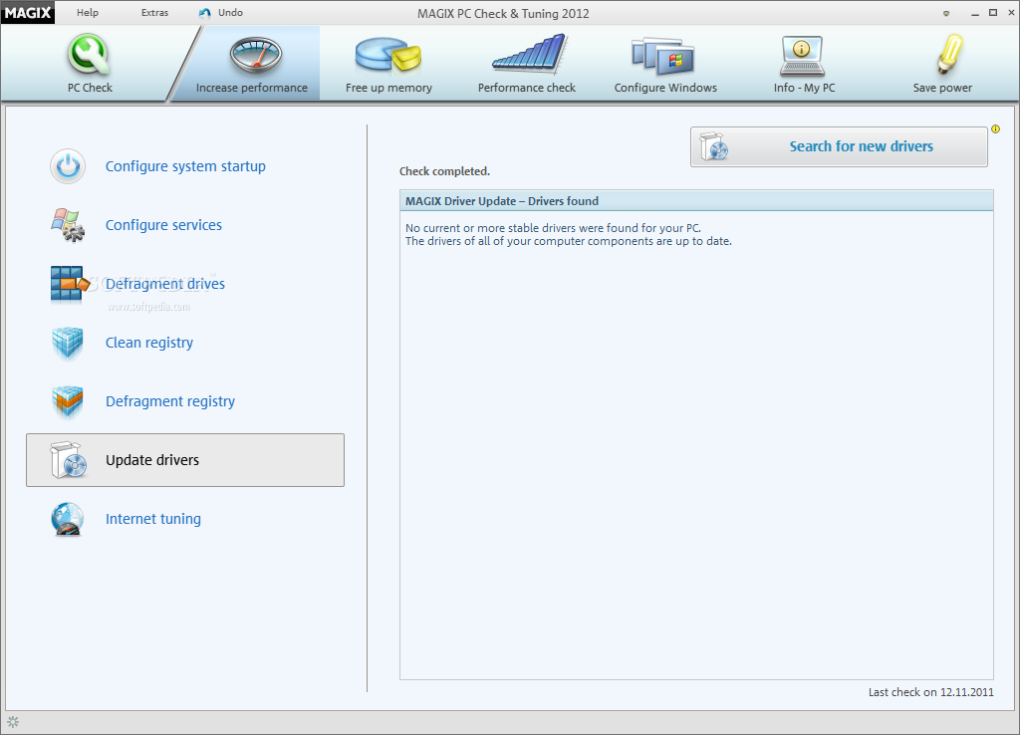Switch to the Performance check tab label
Viewport: 1020px width, 735px height.
[x=526, y=88]
